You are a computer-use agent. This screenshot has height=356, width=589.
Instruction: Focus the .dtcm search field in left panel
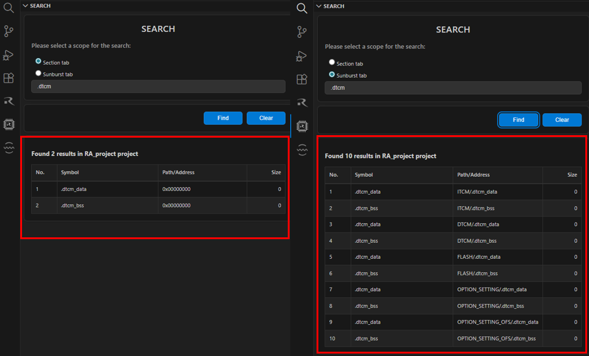click(158, 86)
